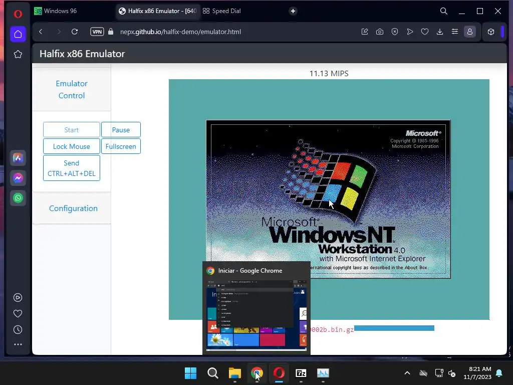Click the Lock Mouse button

[71, 146]
